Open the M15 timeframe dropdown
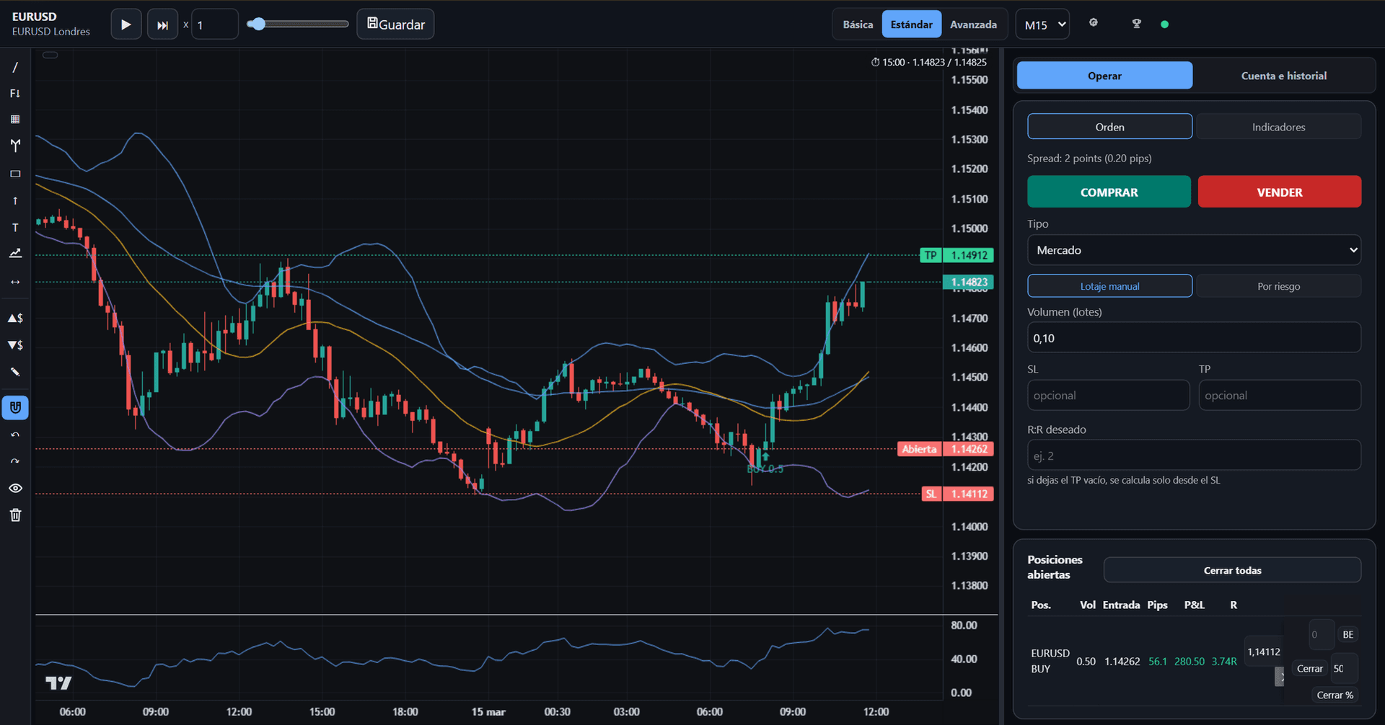This screenshot has height=725, width=1385. coord(1042,25)
